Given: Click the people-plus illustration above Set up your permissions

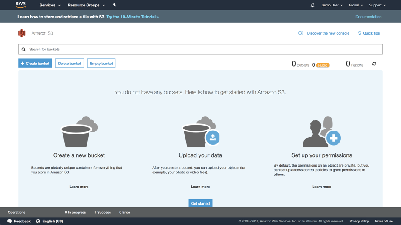Looking at the screenshot, I should point(322,132).
